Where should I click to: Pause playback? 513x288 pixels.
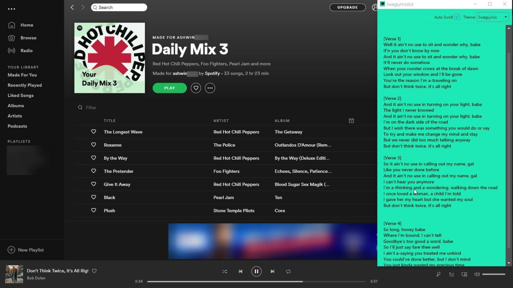coord(256,271)
